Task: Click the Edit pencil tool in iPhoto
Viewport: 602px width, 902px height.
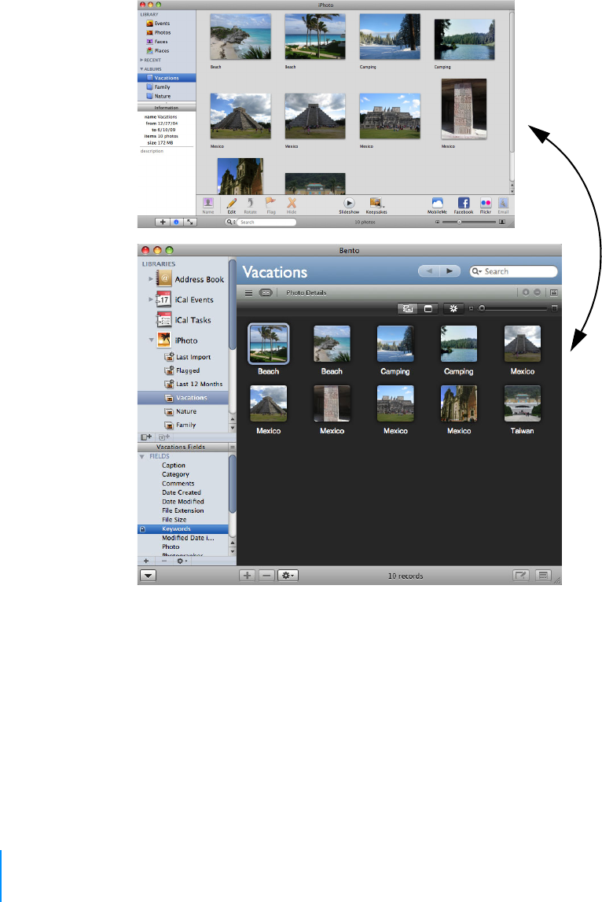Action: [x=231, y=206]
